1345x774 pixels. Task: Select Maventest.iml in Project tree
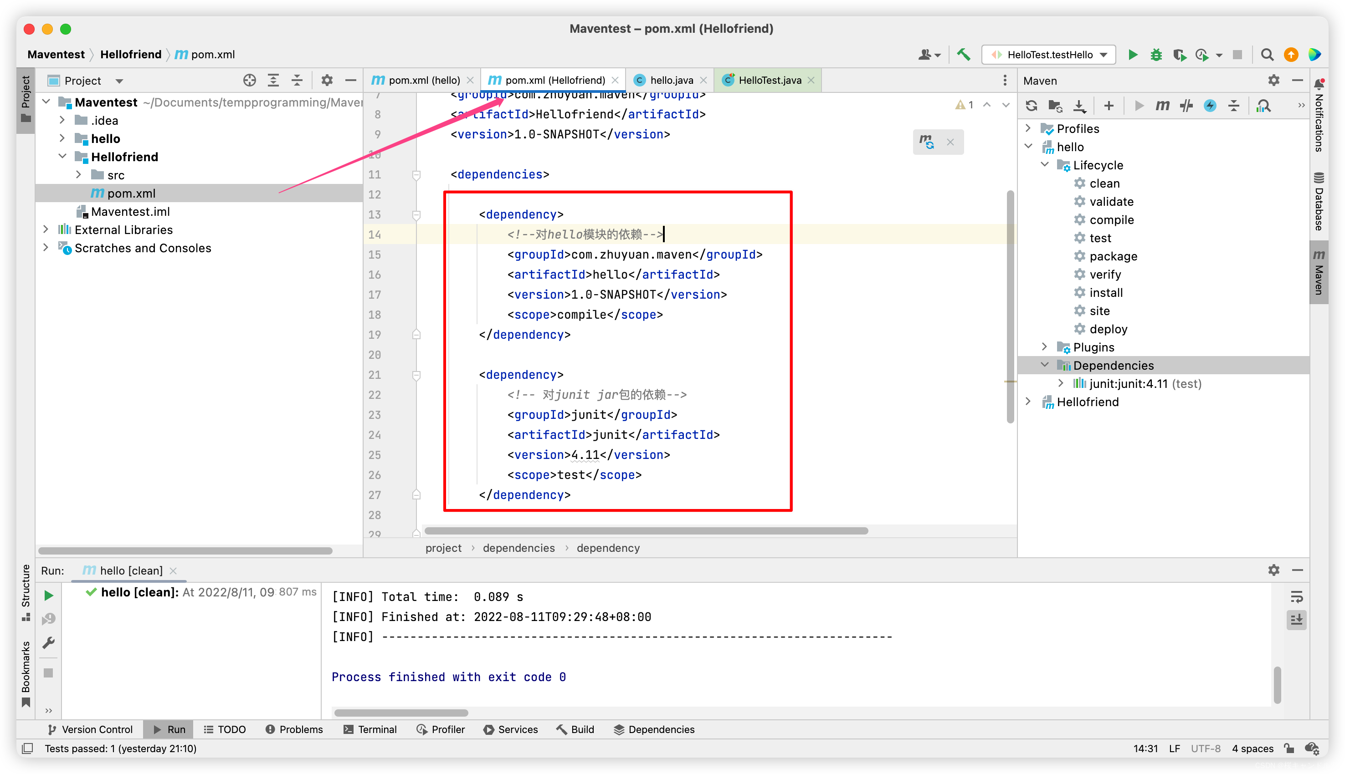click(x=130, y=211)
